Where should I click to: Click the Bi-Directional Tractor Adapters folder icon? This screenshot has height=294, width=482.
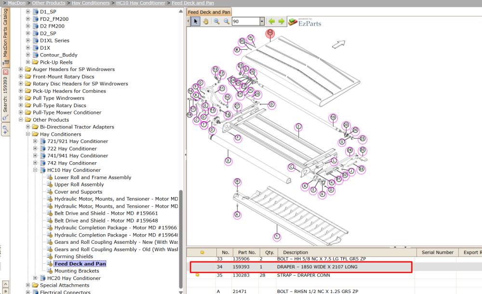pyautogui.click(x=35, y=127)
